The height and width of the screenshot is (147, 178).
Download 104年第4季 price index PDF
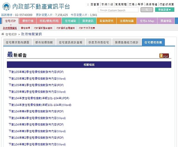click(36, 111)
